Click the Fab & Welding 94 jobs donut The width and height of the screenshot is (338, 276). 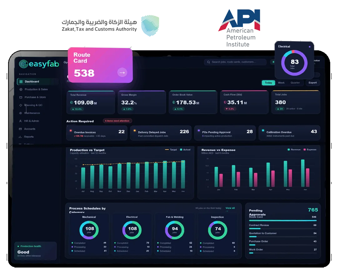[174, 230]
